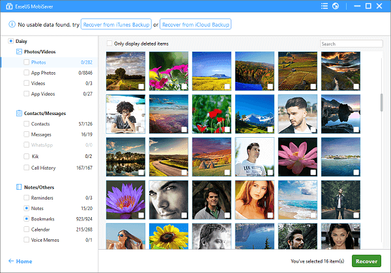Click the Contacts/Messages category icon
This screenshot has width=391, height=273.
(19, 113)
